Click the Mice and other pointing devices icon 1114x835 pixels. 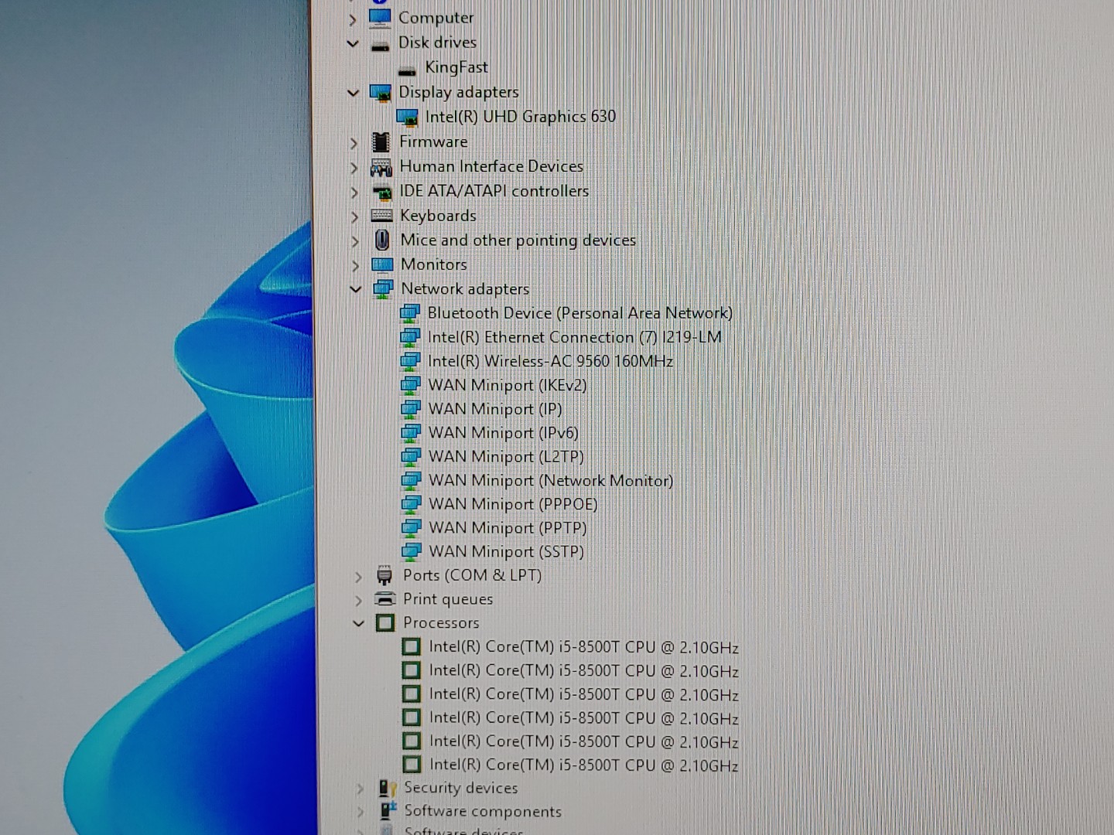point(382,240)
